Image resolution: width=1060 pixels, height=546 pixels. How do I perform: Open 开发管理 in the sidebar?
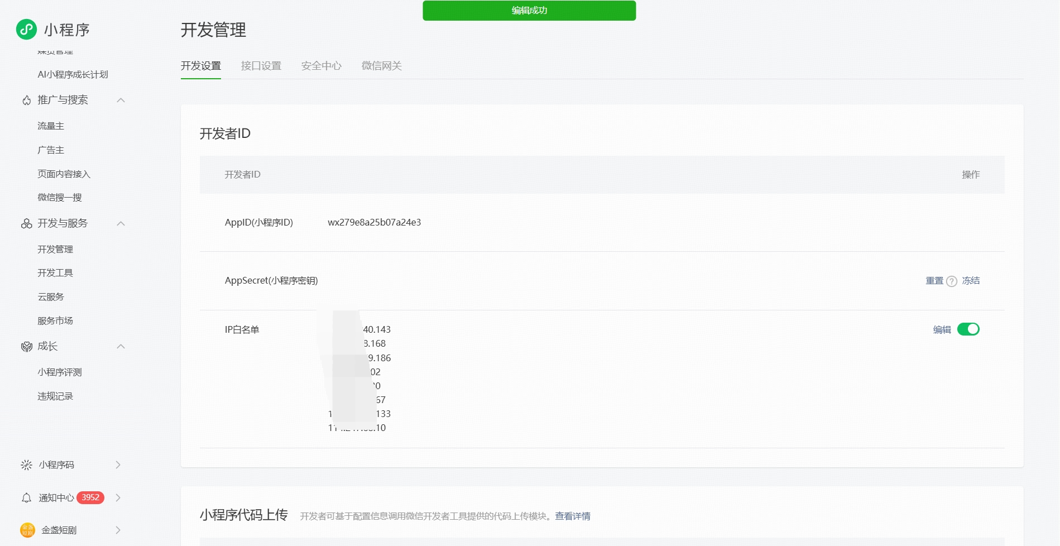click(55, 250)
